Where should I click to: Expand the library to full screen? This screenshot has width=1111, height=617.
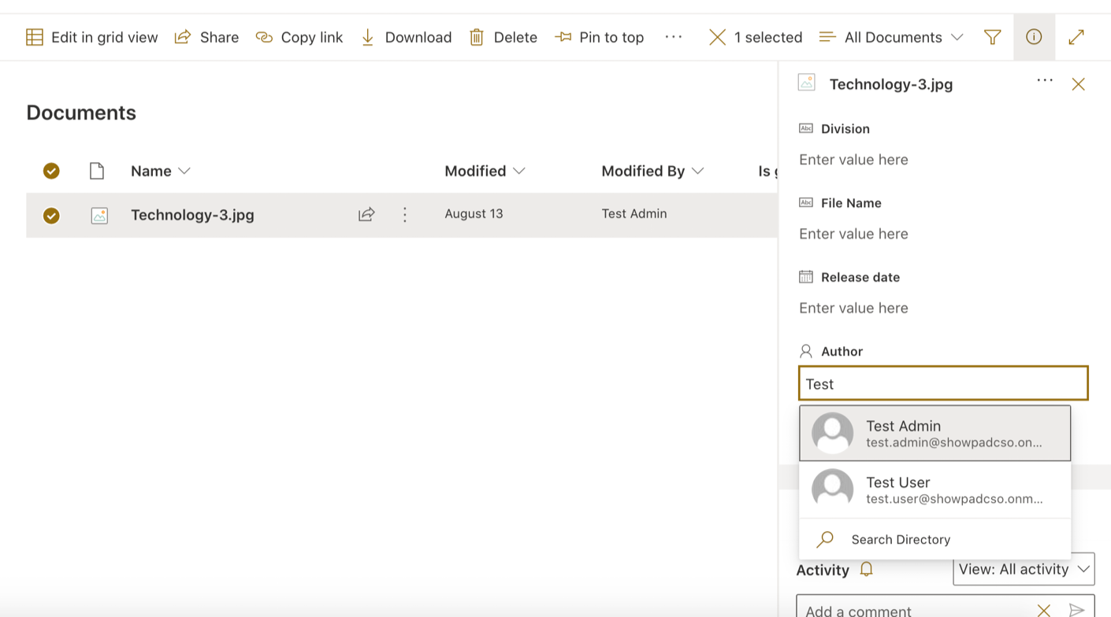pos(1076,37)
